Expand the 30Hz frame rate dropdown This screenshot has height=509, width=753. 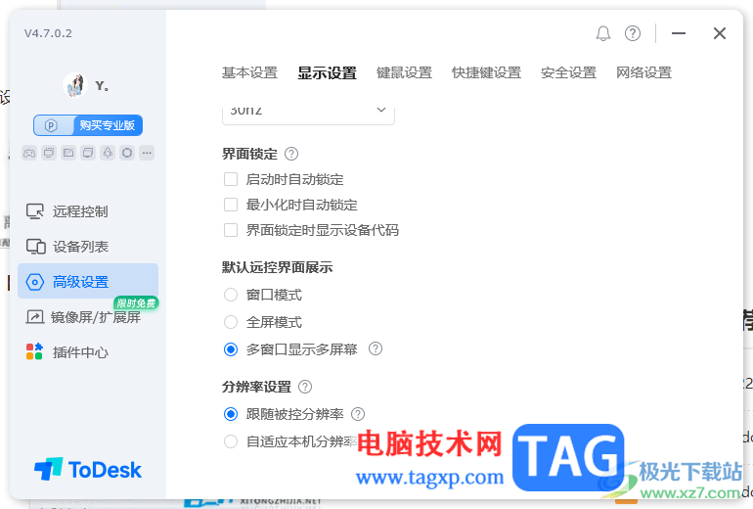[x=308, y=114]
